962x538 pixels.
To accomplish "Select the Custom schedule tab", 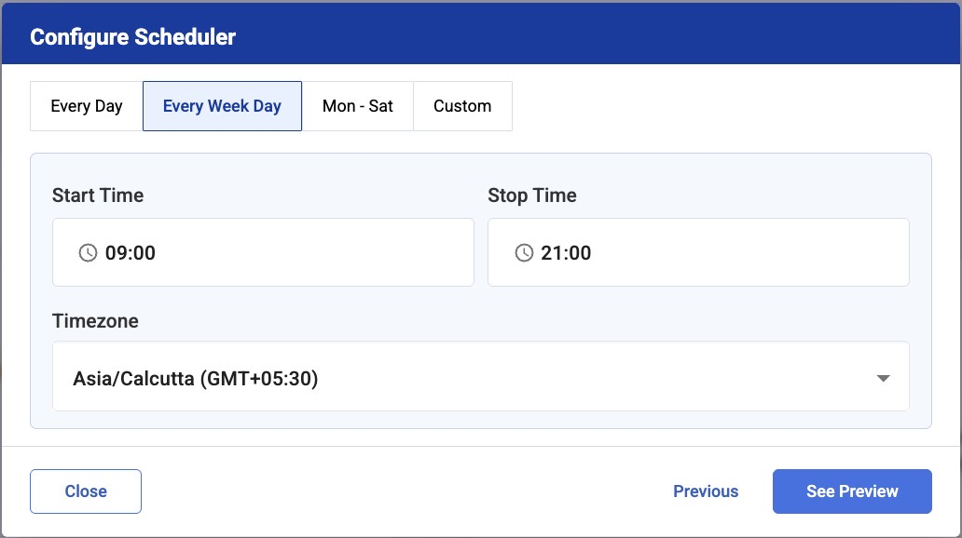I will 462,106.
